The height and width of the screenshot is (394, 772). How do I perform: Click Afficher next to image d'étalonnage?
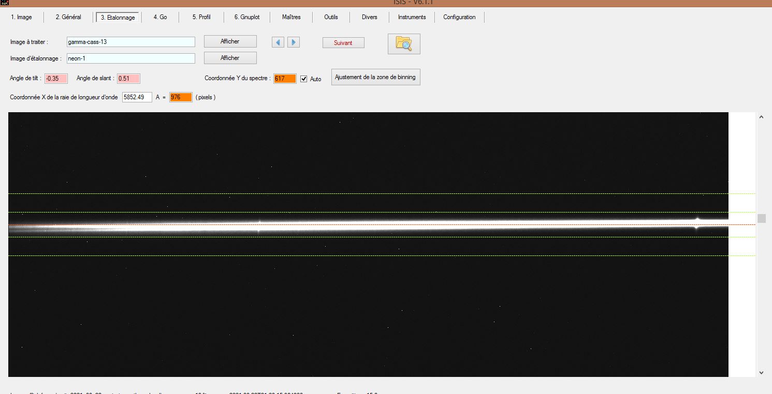[x=230, y=58]
